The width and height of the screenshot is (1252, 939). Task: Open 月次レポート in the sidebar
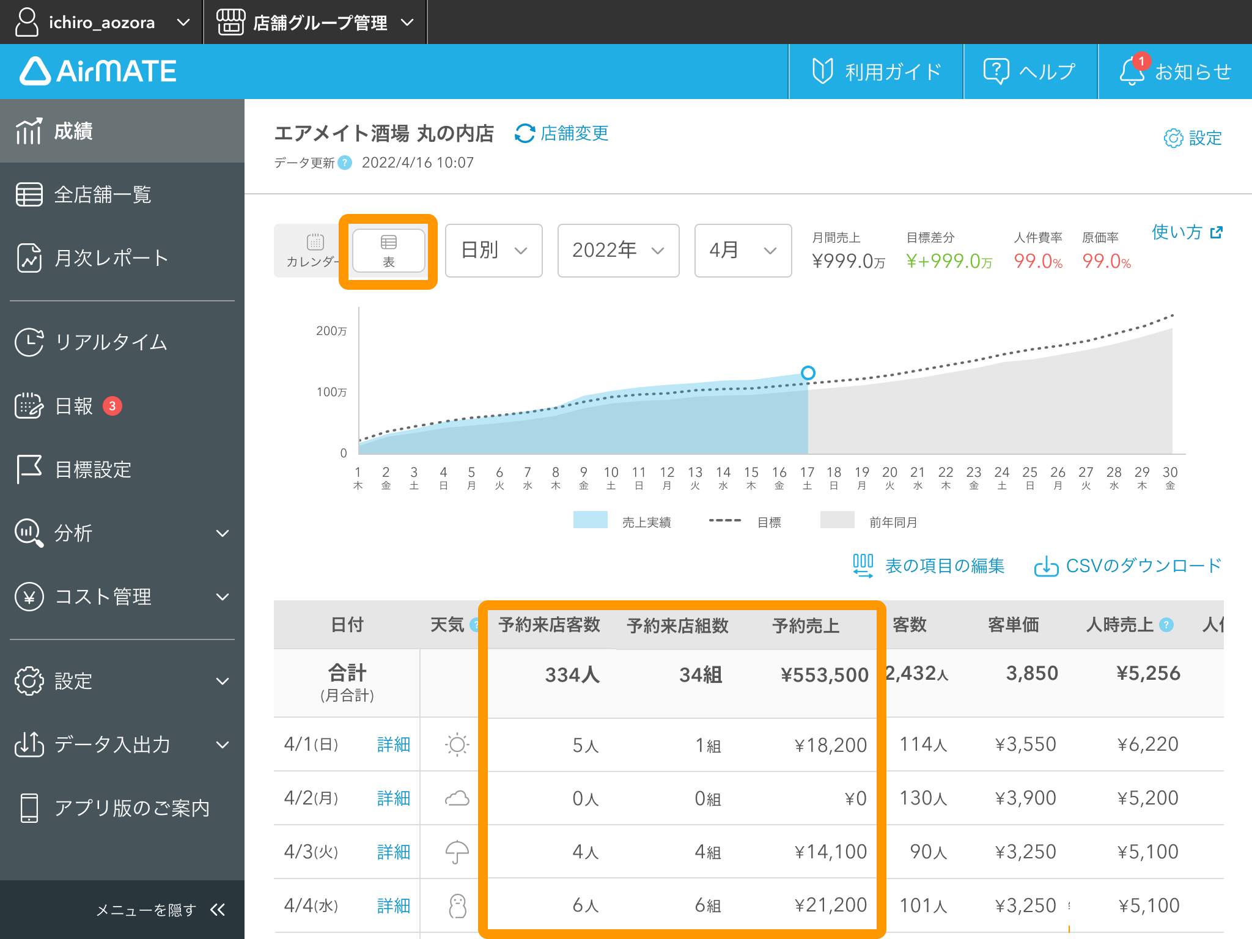[x=122, y=258]
